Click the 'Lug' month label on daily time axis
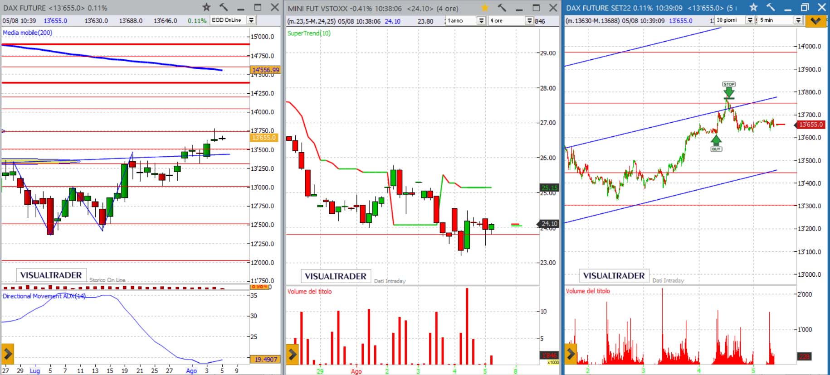Viewport: 830px width, 375px height. (35, 370)
